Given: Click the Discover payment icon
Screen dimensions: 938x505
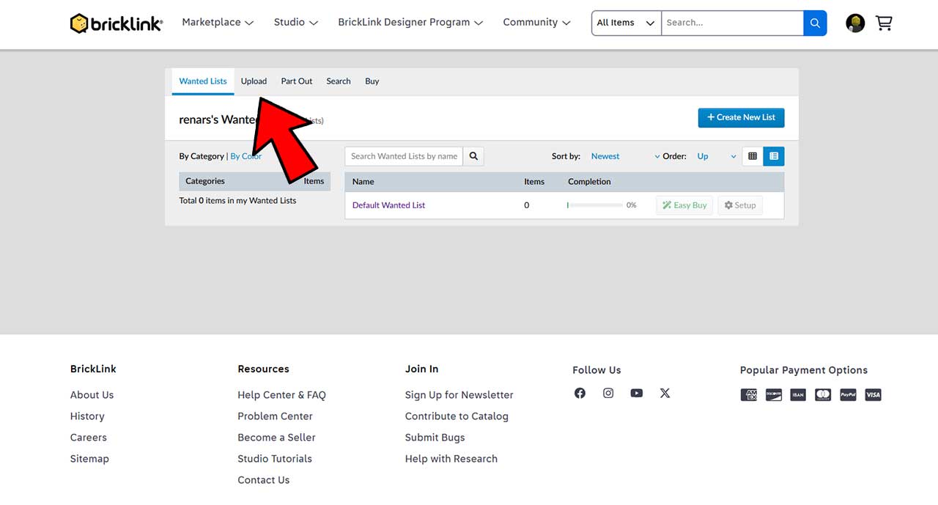Looking at the screenshot, I should pyautogui.click(x=774, y=395).
